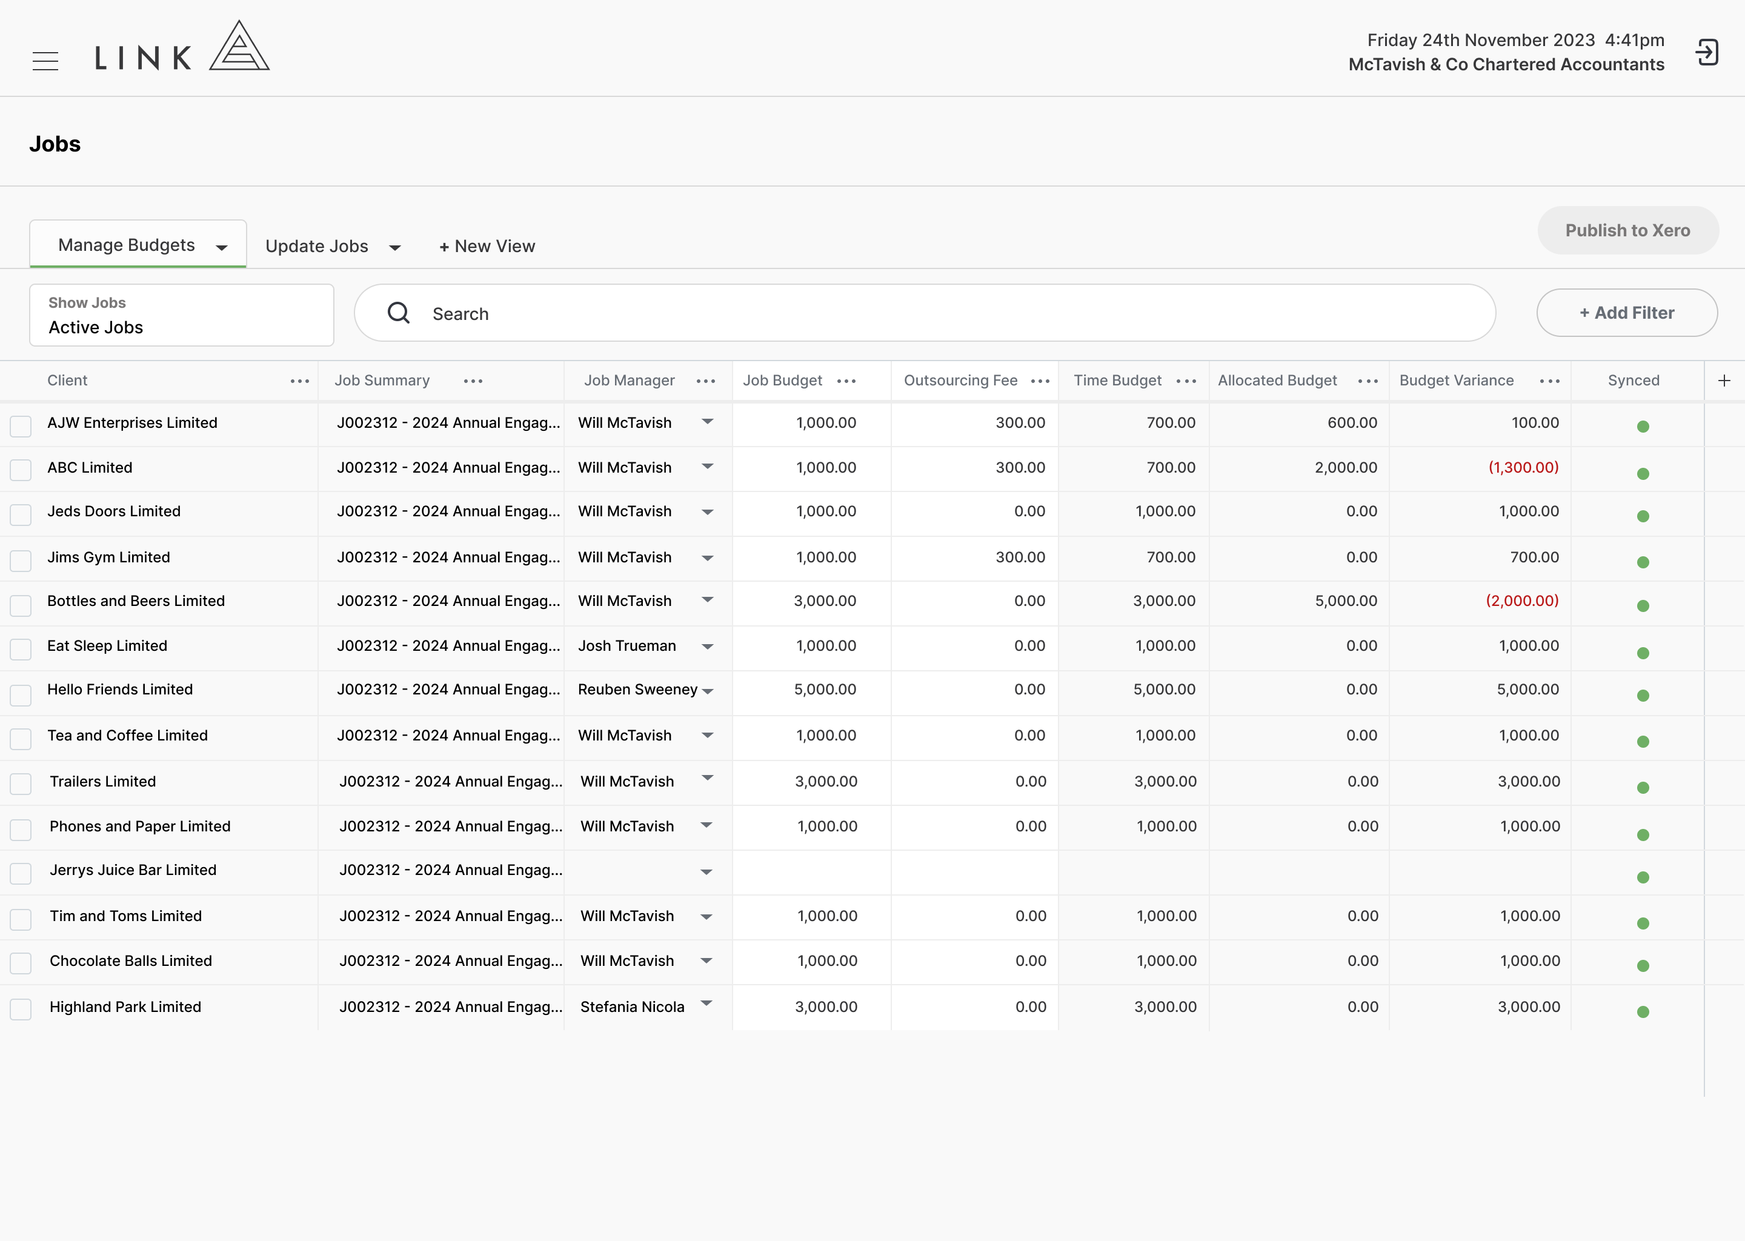
Task: Switch to the Update Jobs view tab
Action: click(317, 246)
